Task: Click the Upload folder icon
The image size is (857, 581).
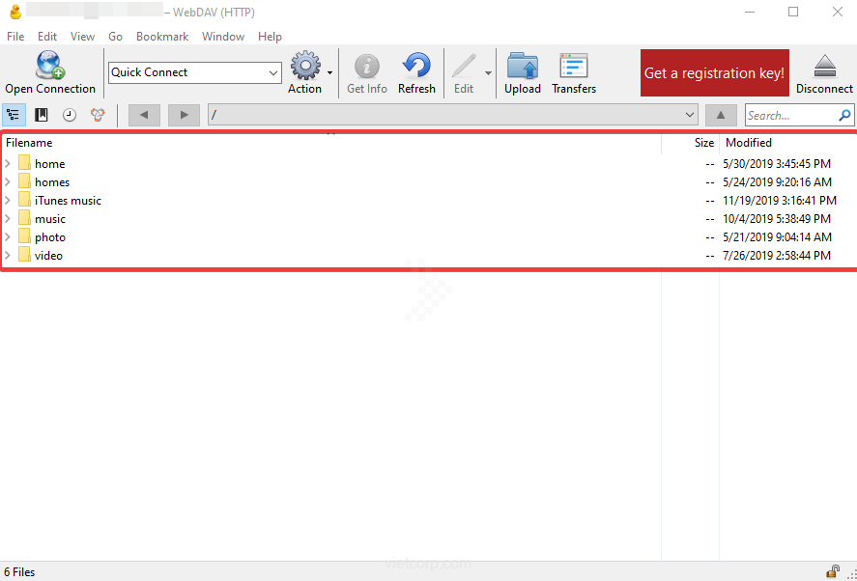Action: pos(522,67)
